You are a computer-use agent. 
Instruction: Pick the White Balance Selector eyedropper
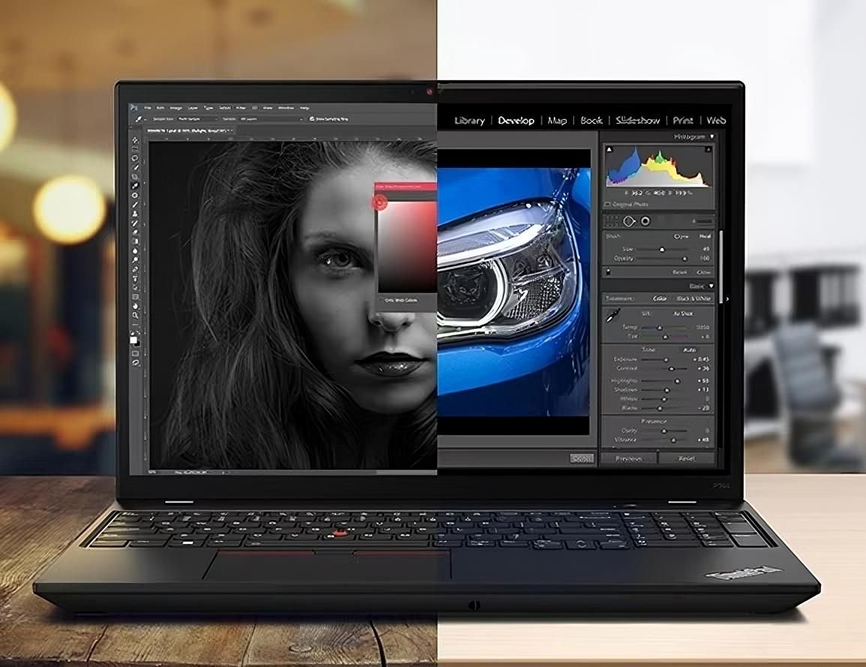pos(612,316)
